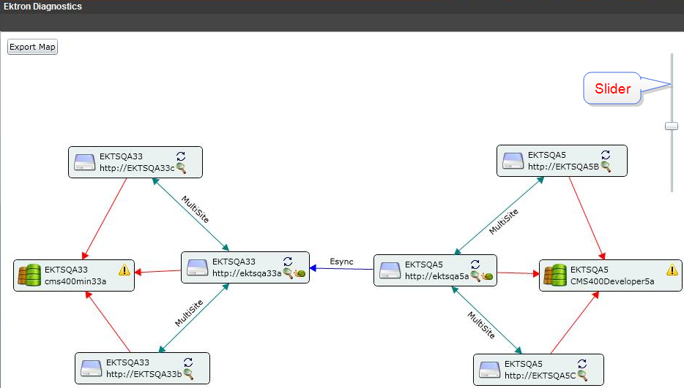684x388 pixels.
Task: Click the magnifier icon on ektsqa5a node
Action: [x=475, y=276]
